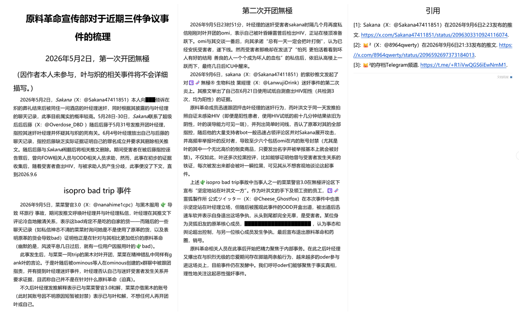
Task: Click '@8964qwerty' in reference [2]
Action: [397, 45]
